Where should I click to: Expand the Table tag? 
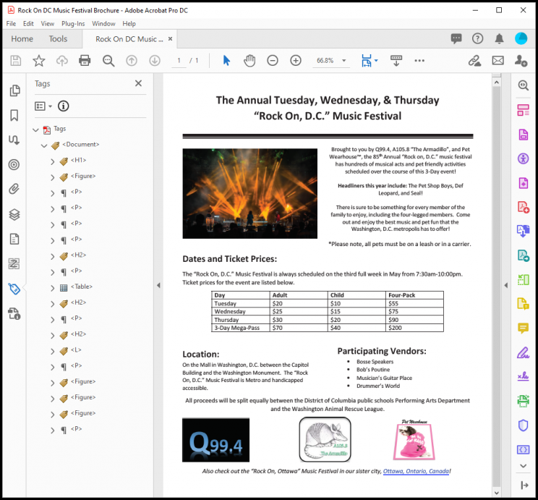click(x=53, y=288)
